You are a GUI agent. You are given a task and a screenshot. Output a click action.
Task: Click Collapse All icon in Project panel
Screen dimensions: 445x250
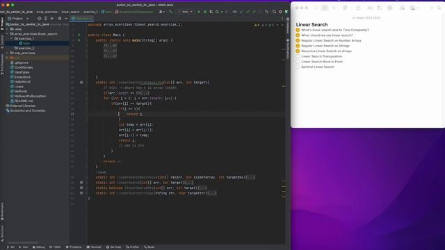[52, 19]
